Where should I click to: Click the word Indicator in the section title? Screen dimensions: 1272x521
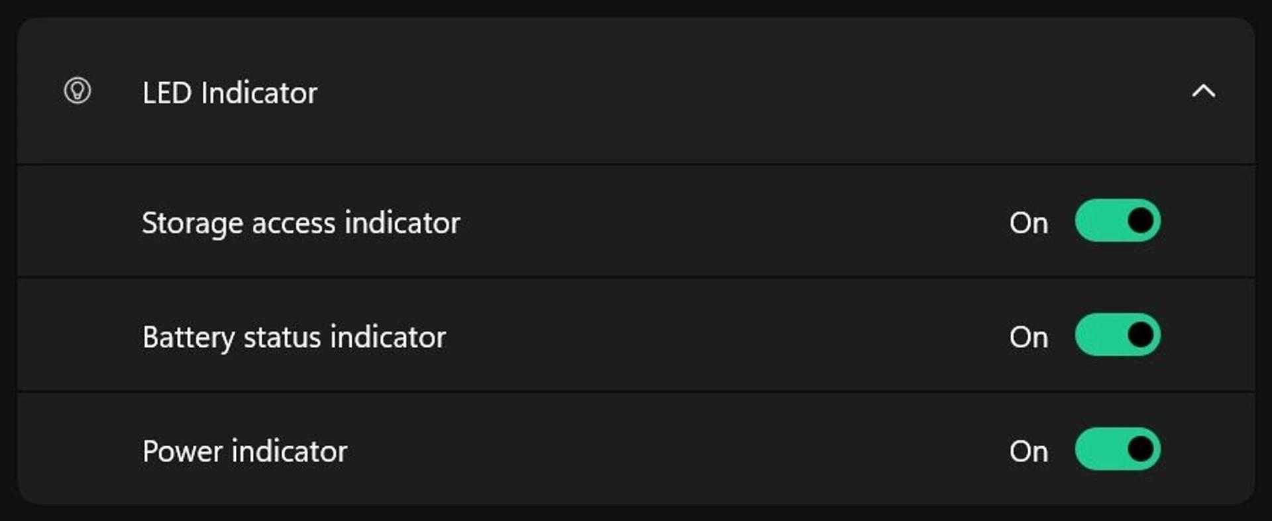click(x=259, y=93)
